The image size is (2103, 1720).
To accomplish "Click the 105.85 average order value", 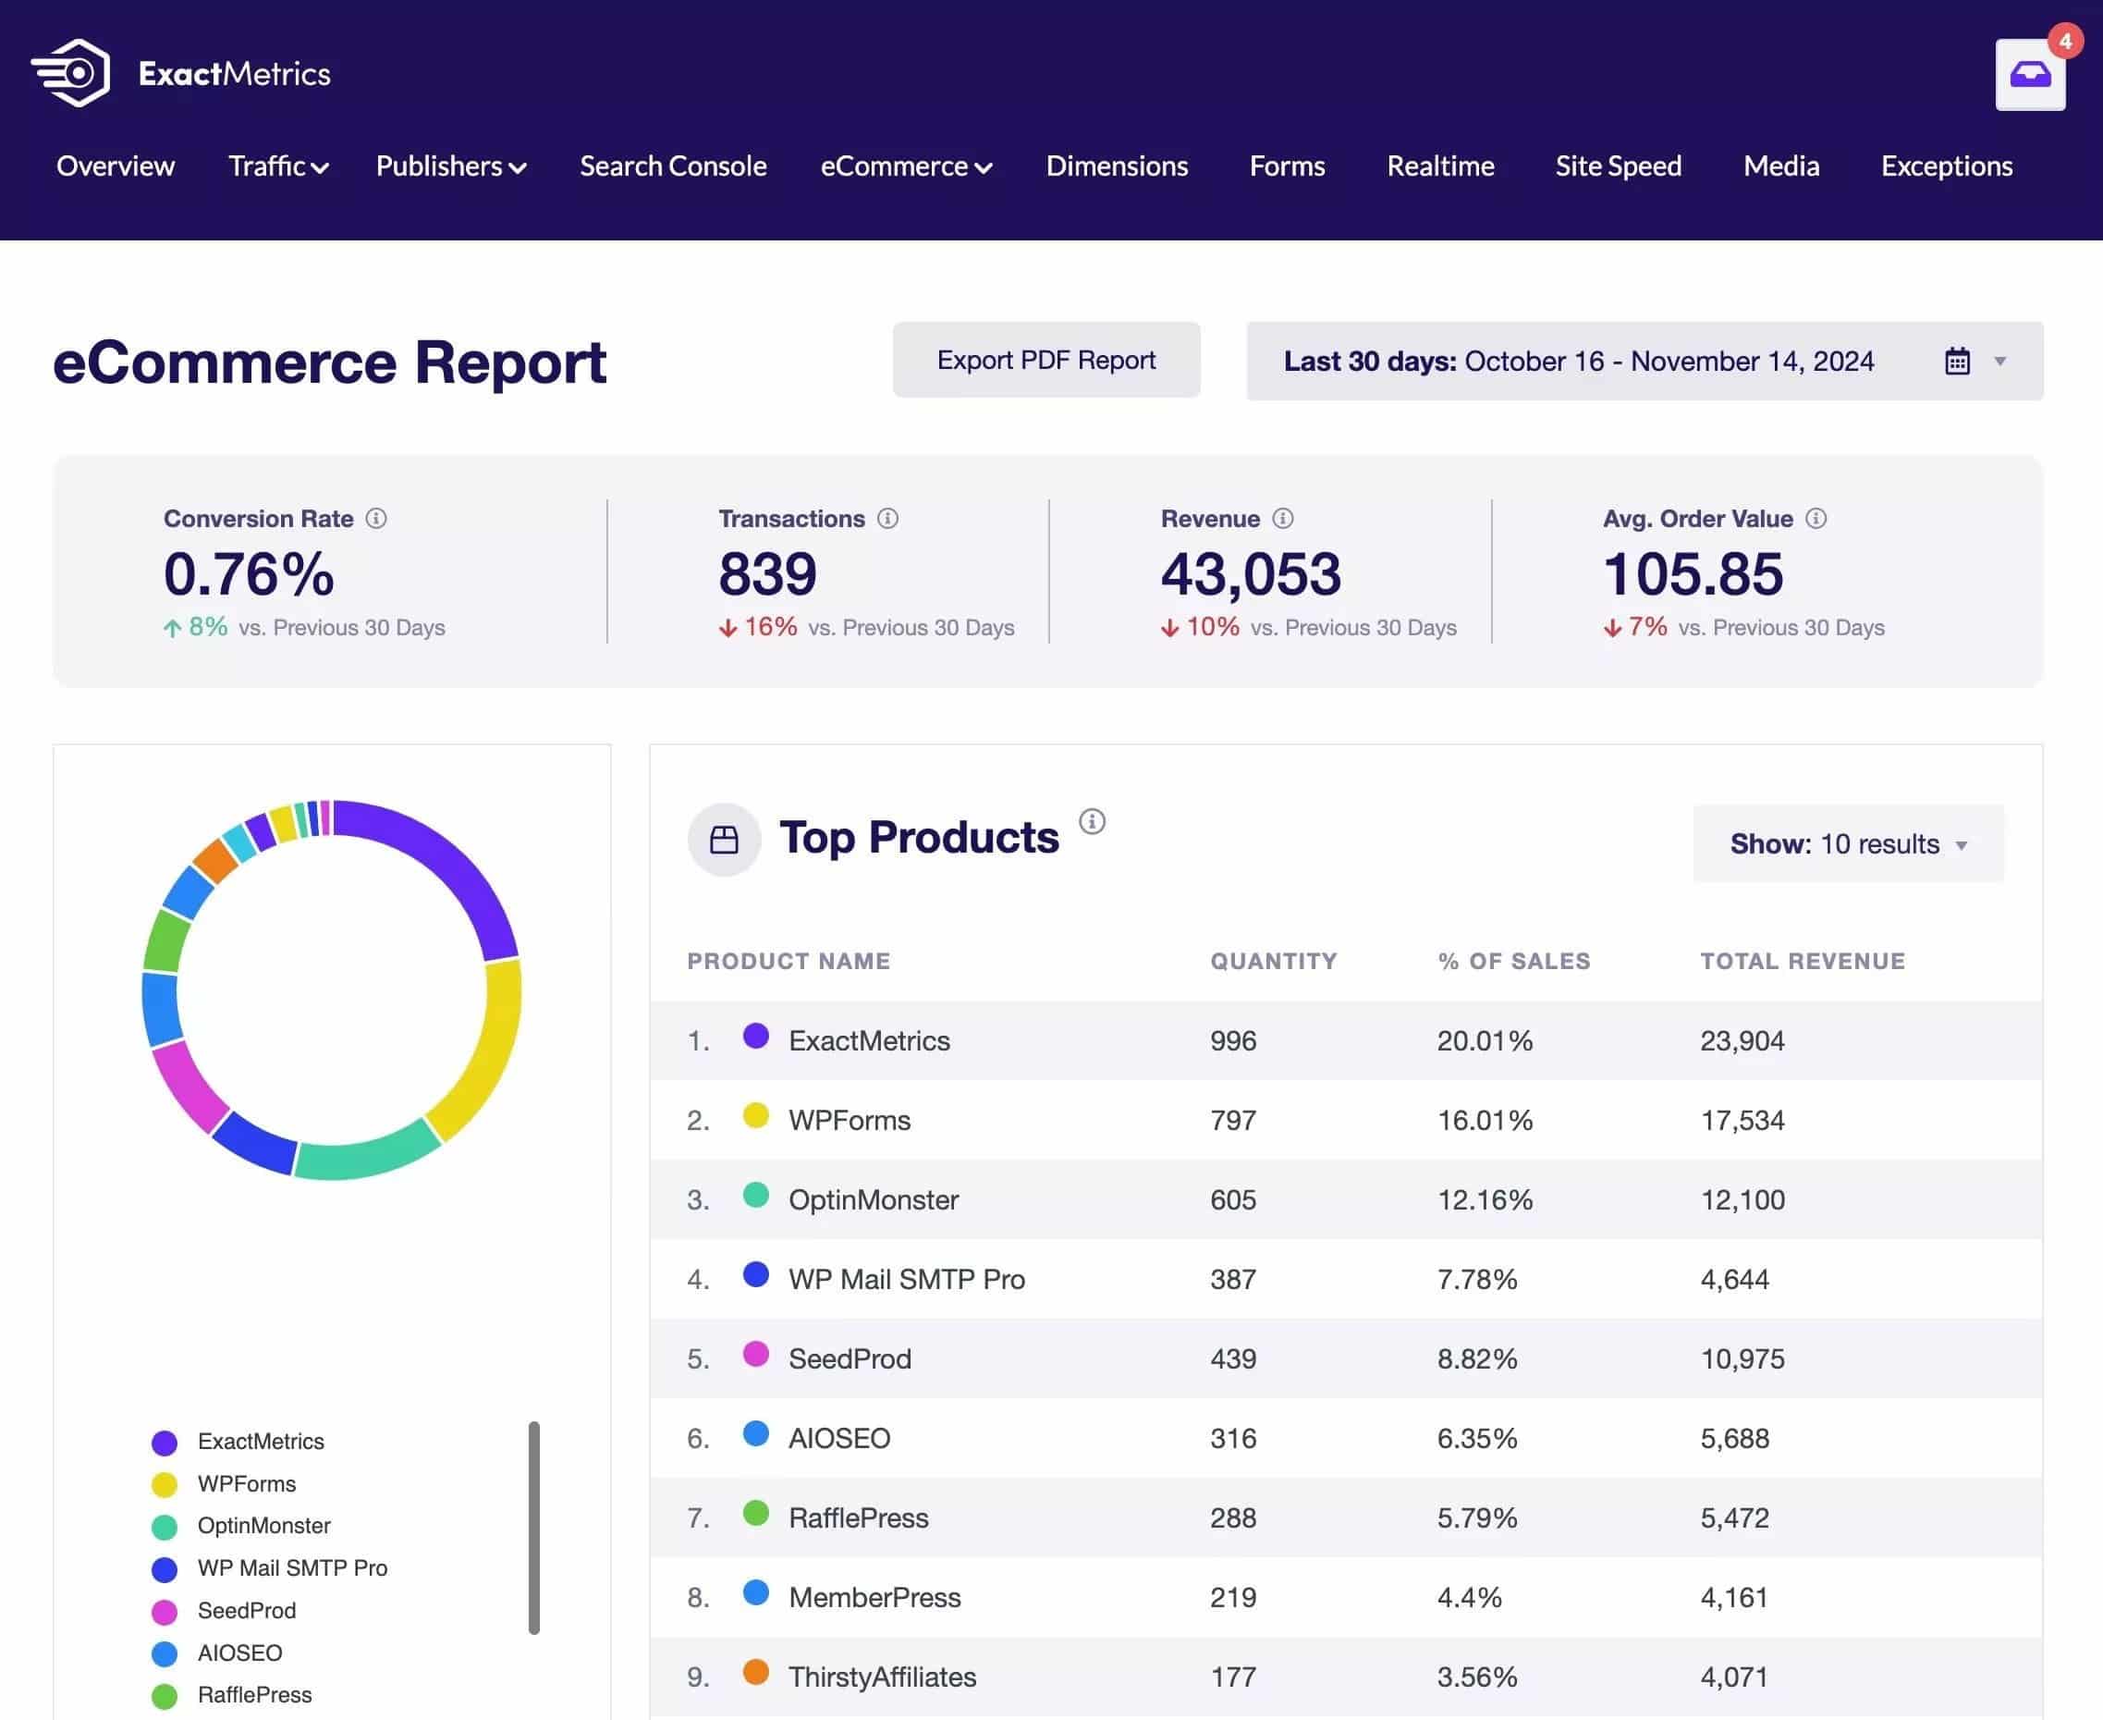I will pos(1693,573).
